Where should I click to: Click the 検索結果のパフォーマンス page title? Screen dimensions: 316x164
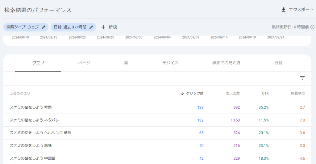pos(38,10)
